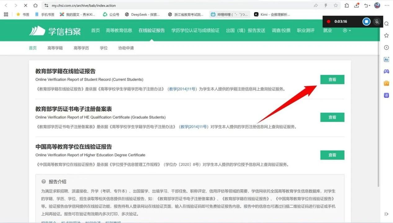This screenshot has width=393, height=223.
Task: Switch to the 高等学历 tab
Action: 81,48
